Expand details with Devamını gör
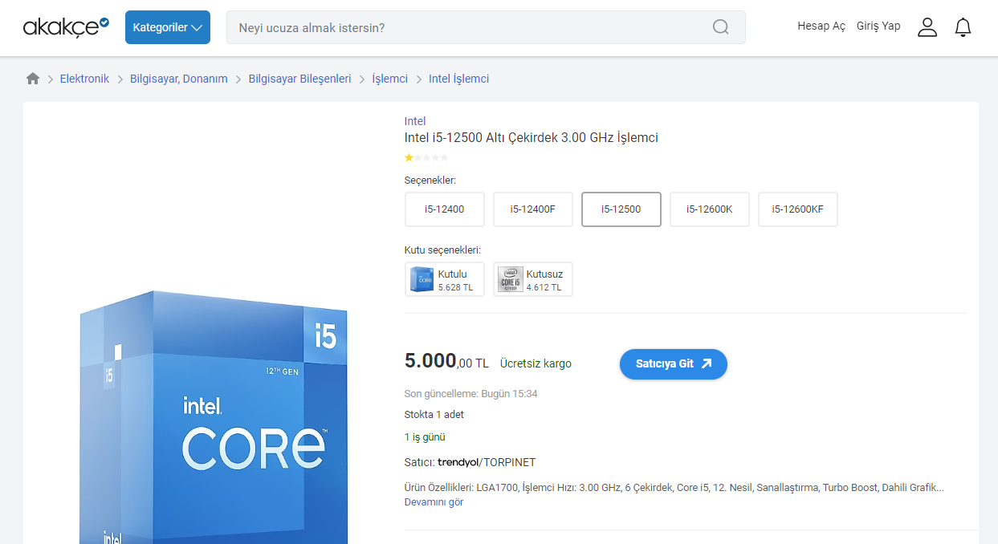Image resolution: width=998 pixels, height=544 pixels. pos(434,502)
